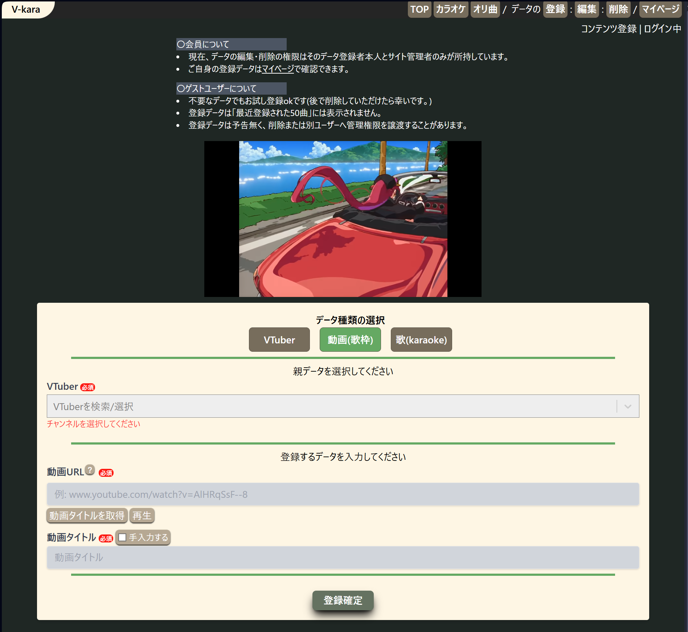Image resolution: width=688 pixels, height=632 pixels.
Task: Open the オリ曲 navigation item
Action: tap(485, 9)
